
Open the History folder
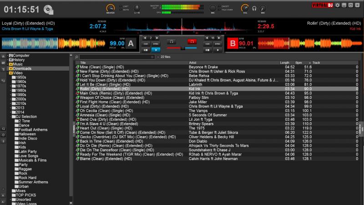[17, 60]
